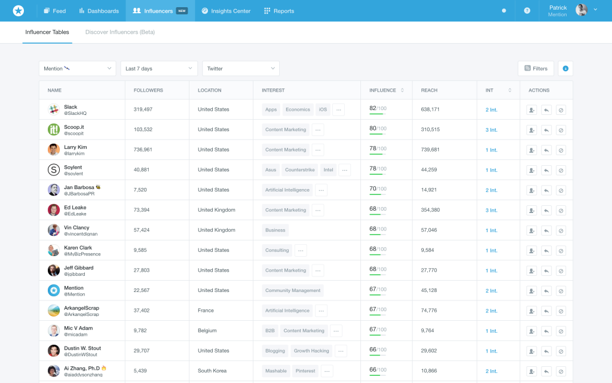
Task: Open the Last 7 days dropdown
Action: pyautogui.click(x=159, y=68)
